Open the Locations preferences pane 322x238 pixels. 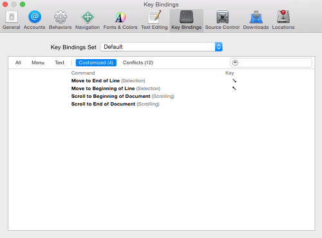(x=283, y=20)
